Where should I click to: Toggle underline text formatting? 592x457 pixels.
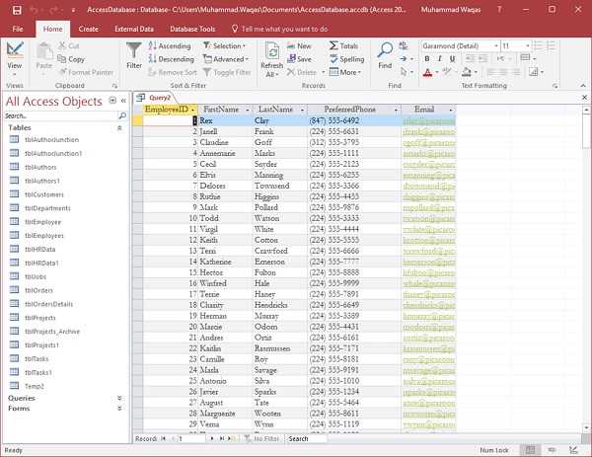[x=453, y=59]
